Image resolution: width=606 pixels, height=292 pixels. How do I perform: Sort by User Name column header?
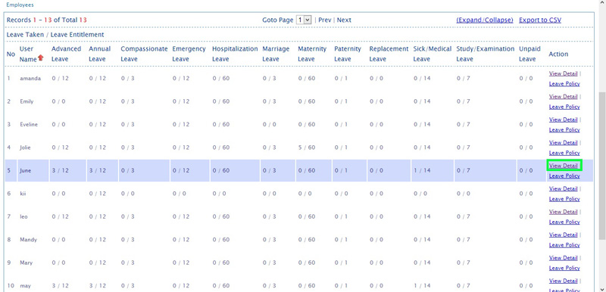(28, 54)
